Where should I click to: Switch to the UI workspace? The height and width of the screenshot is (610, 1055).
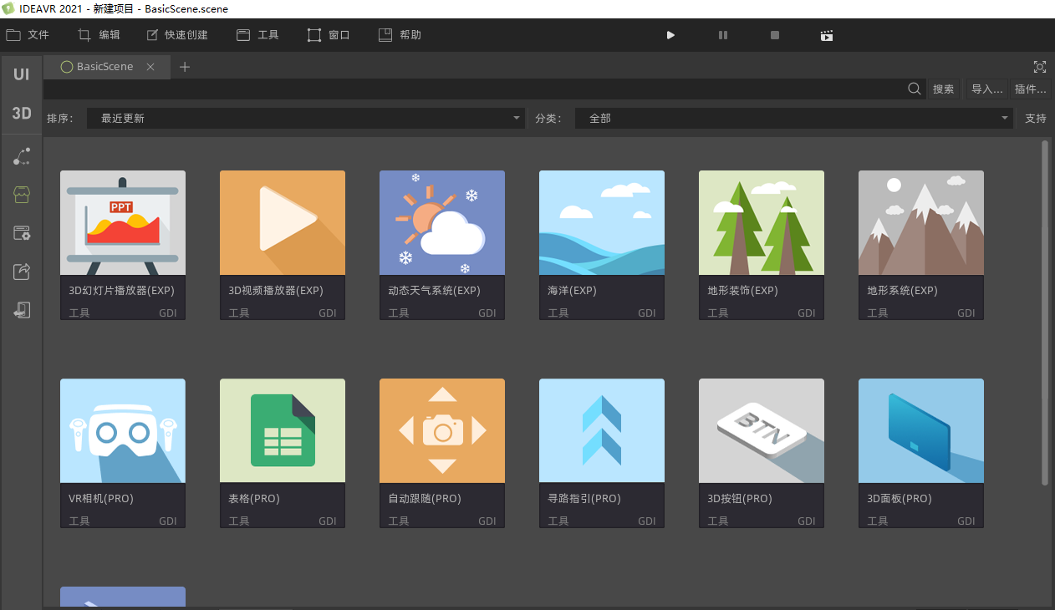point(21,74)
